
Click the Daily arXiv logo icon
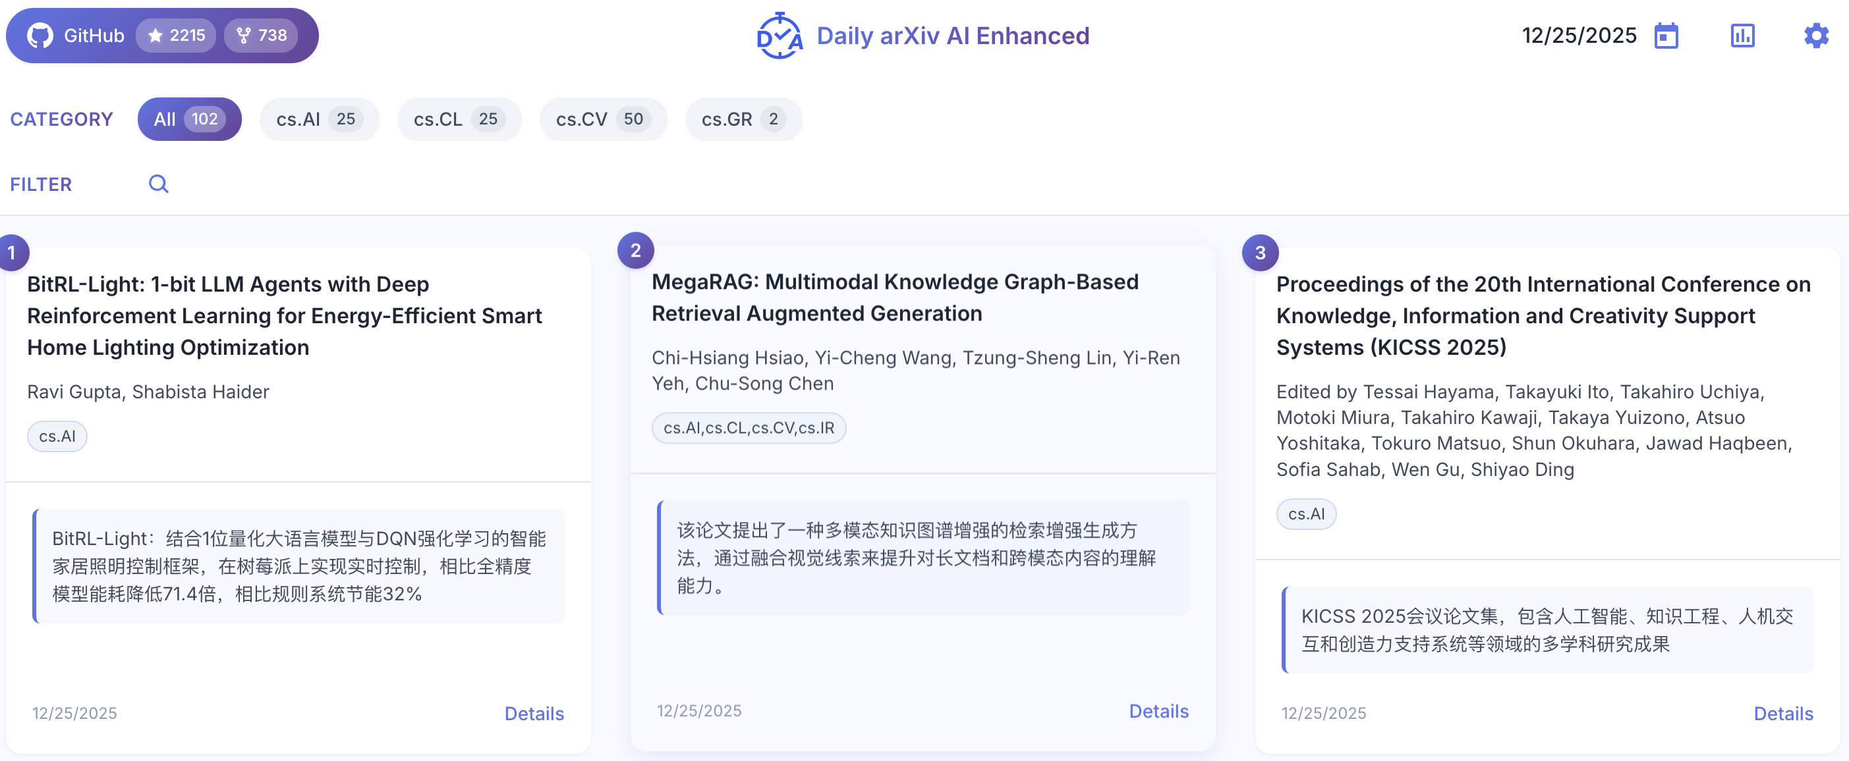click(779, 36)
